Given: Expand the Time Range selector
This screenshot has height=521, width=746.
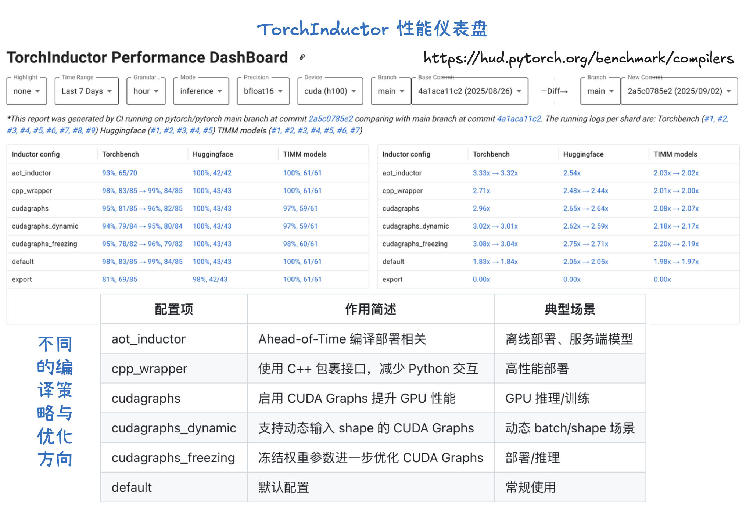Looking at the screenshot, I should pyautogui.click(x=86, y=91).
